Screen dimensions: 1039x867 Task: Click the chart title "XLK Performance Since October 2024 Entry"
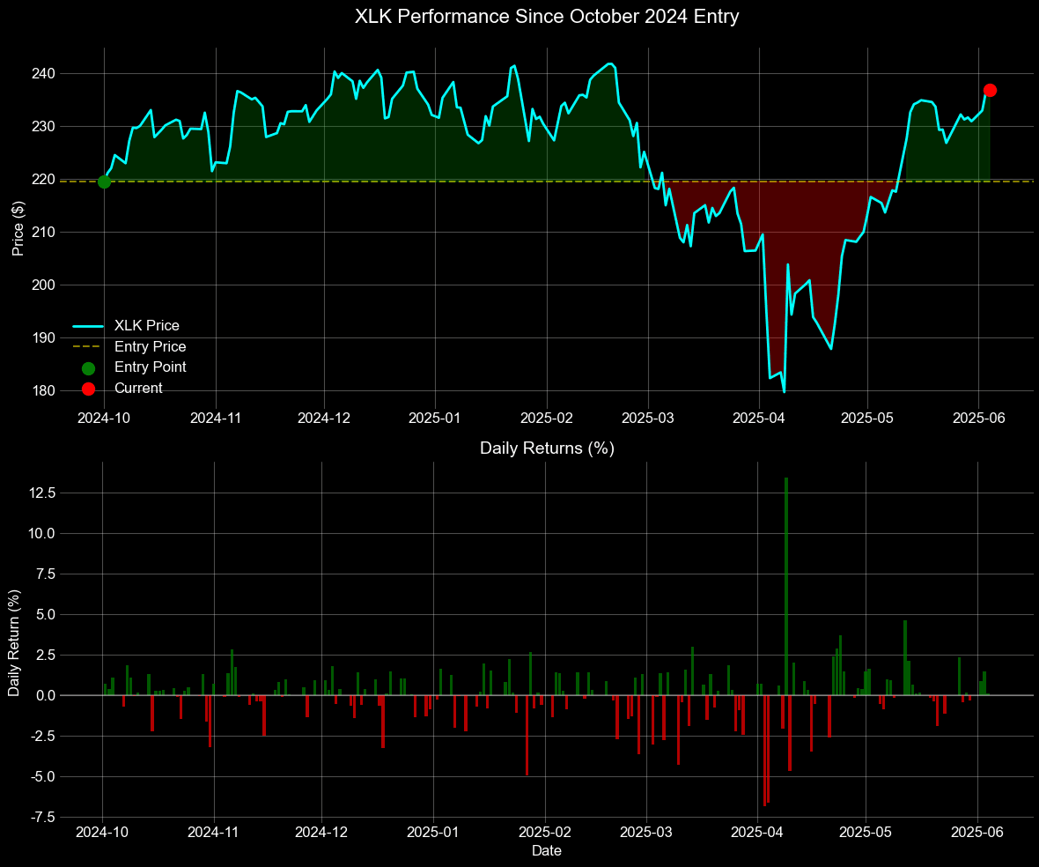click(x=546, y=17)
